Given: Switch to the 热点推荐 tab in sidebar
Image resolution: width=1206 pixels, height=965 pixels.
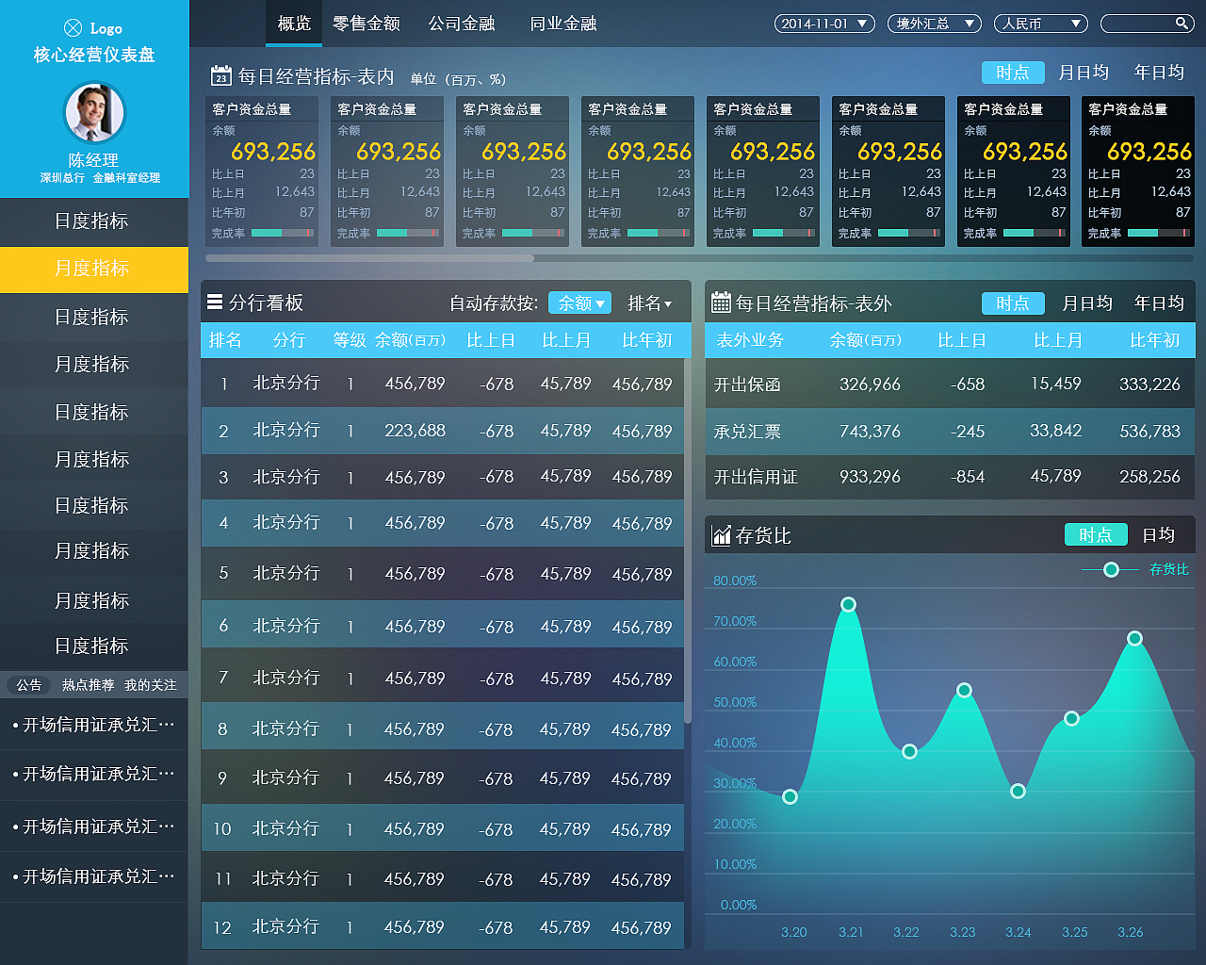Looking at the screenshot, I should coord(88,685).
